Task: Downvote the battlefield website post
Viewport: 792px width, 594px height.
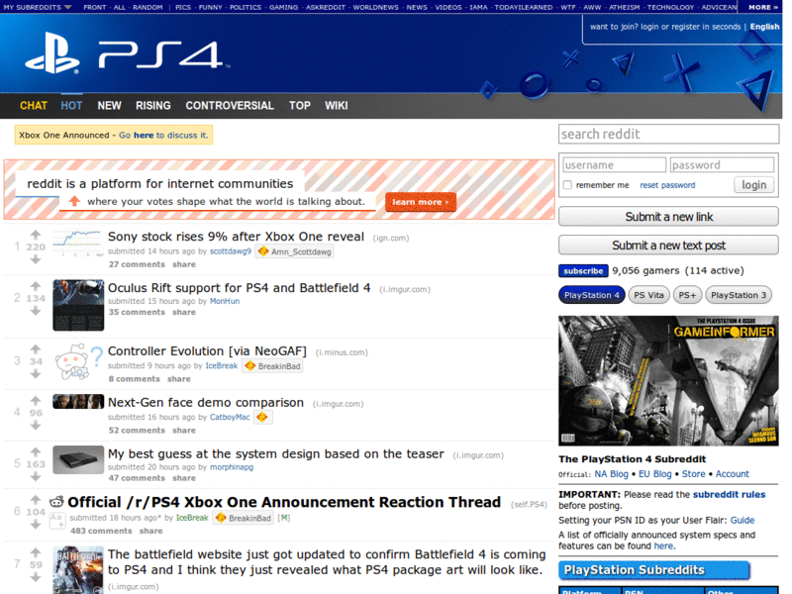Action: (x=36, y=577)
